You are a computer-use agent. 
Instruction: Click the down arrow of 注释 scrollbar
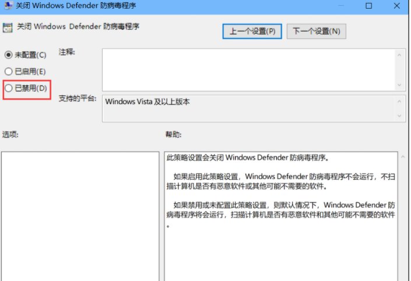tap(399, 85)
